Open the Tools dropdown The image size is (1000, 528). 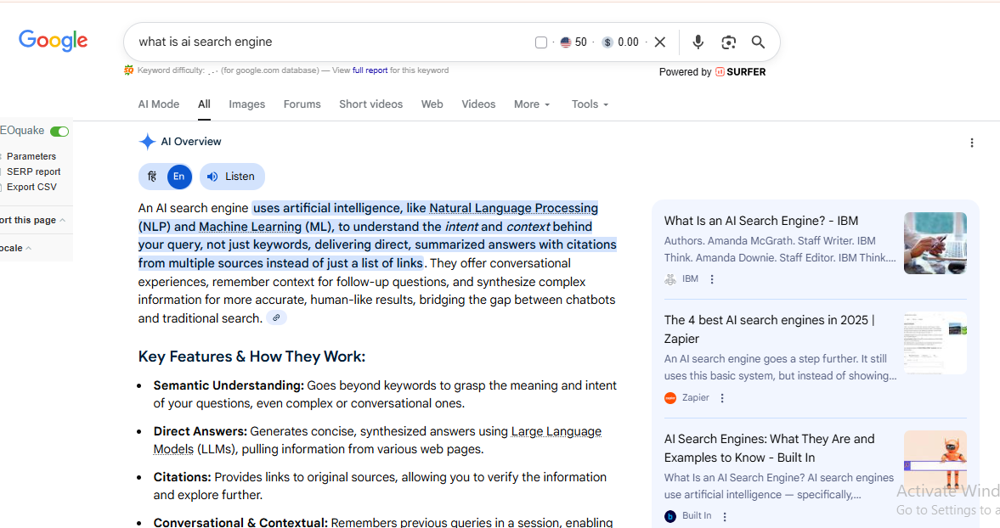(590, 104)
